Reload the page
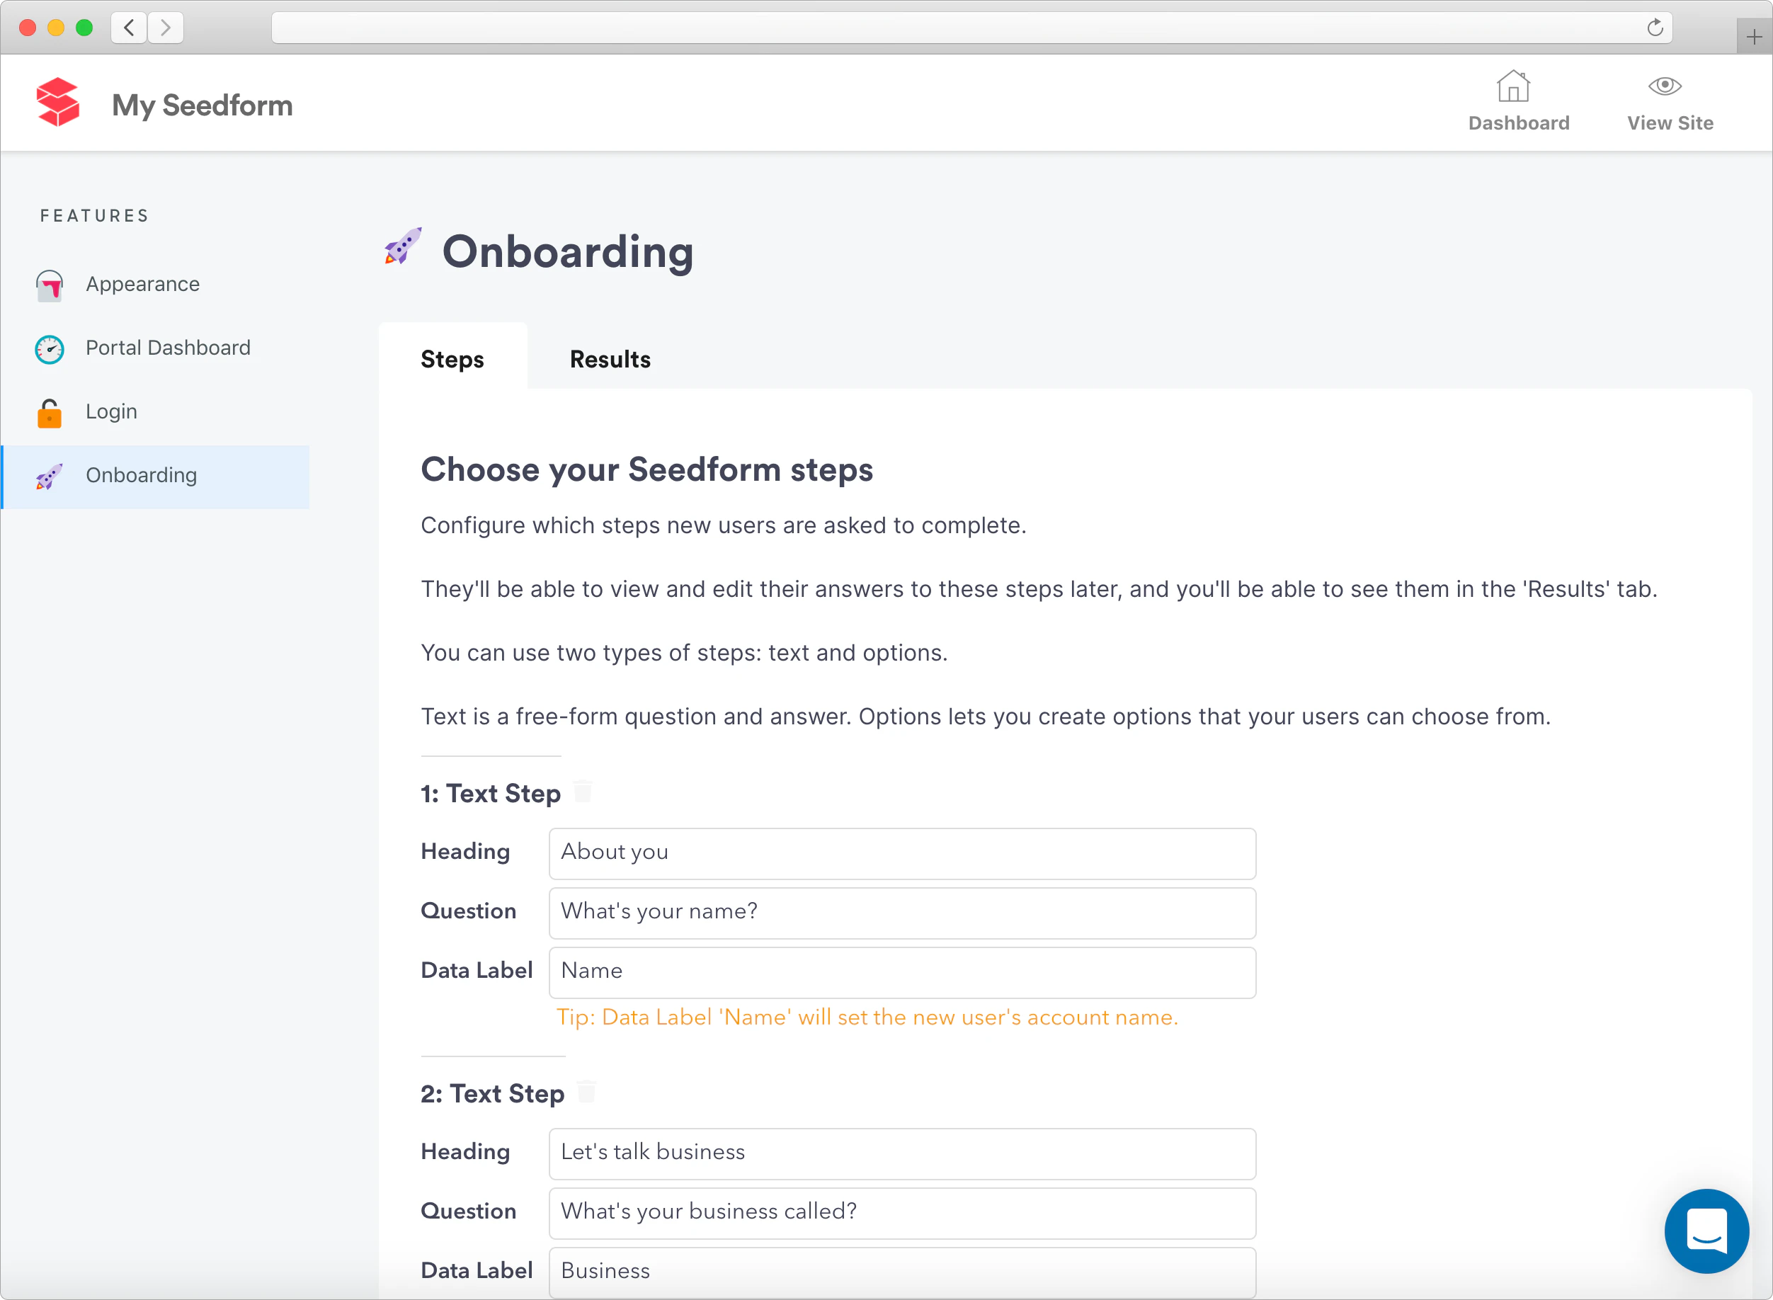 pos(1655,28)
